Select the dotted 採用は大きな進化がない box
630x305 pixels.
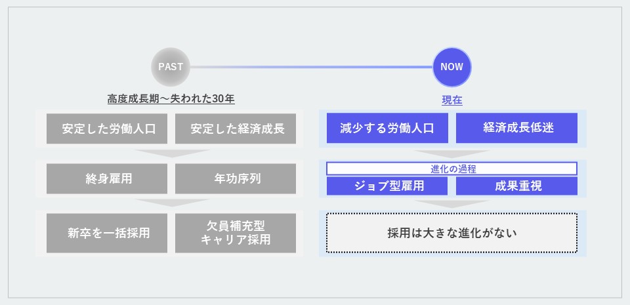pos(452,233)
